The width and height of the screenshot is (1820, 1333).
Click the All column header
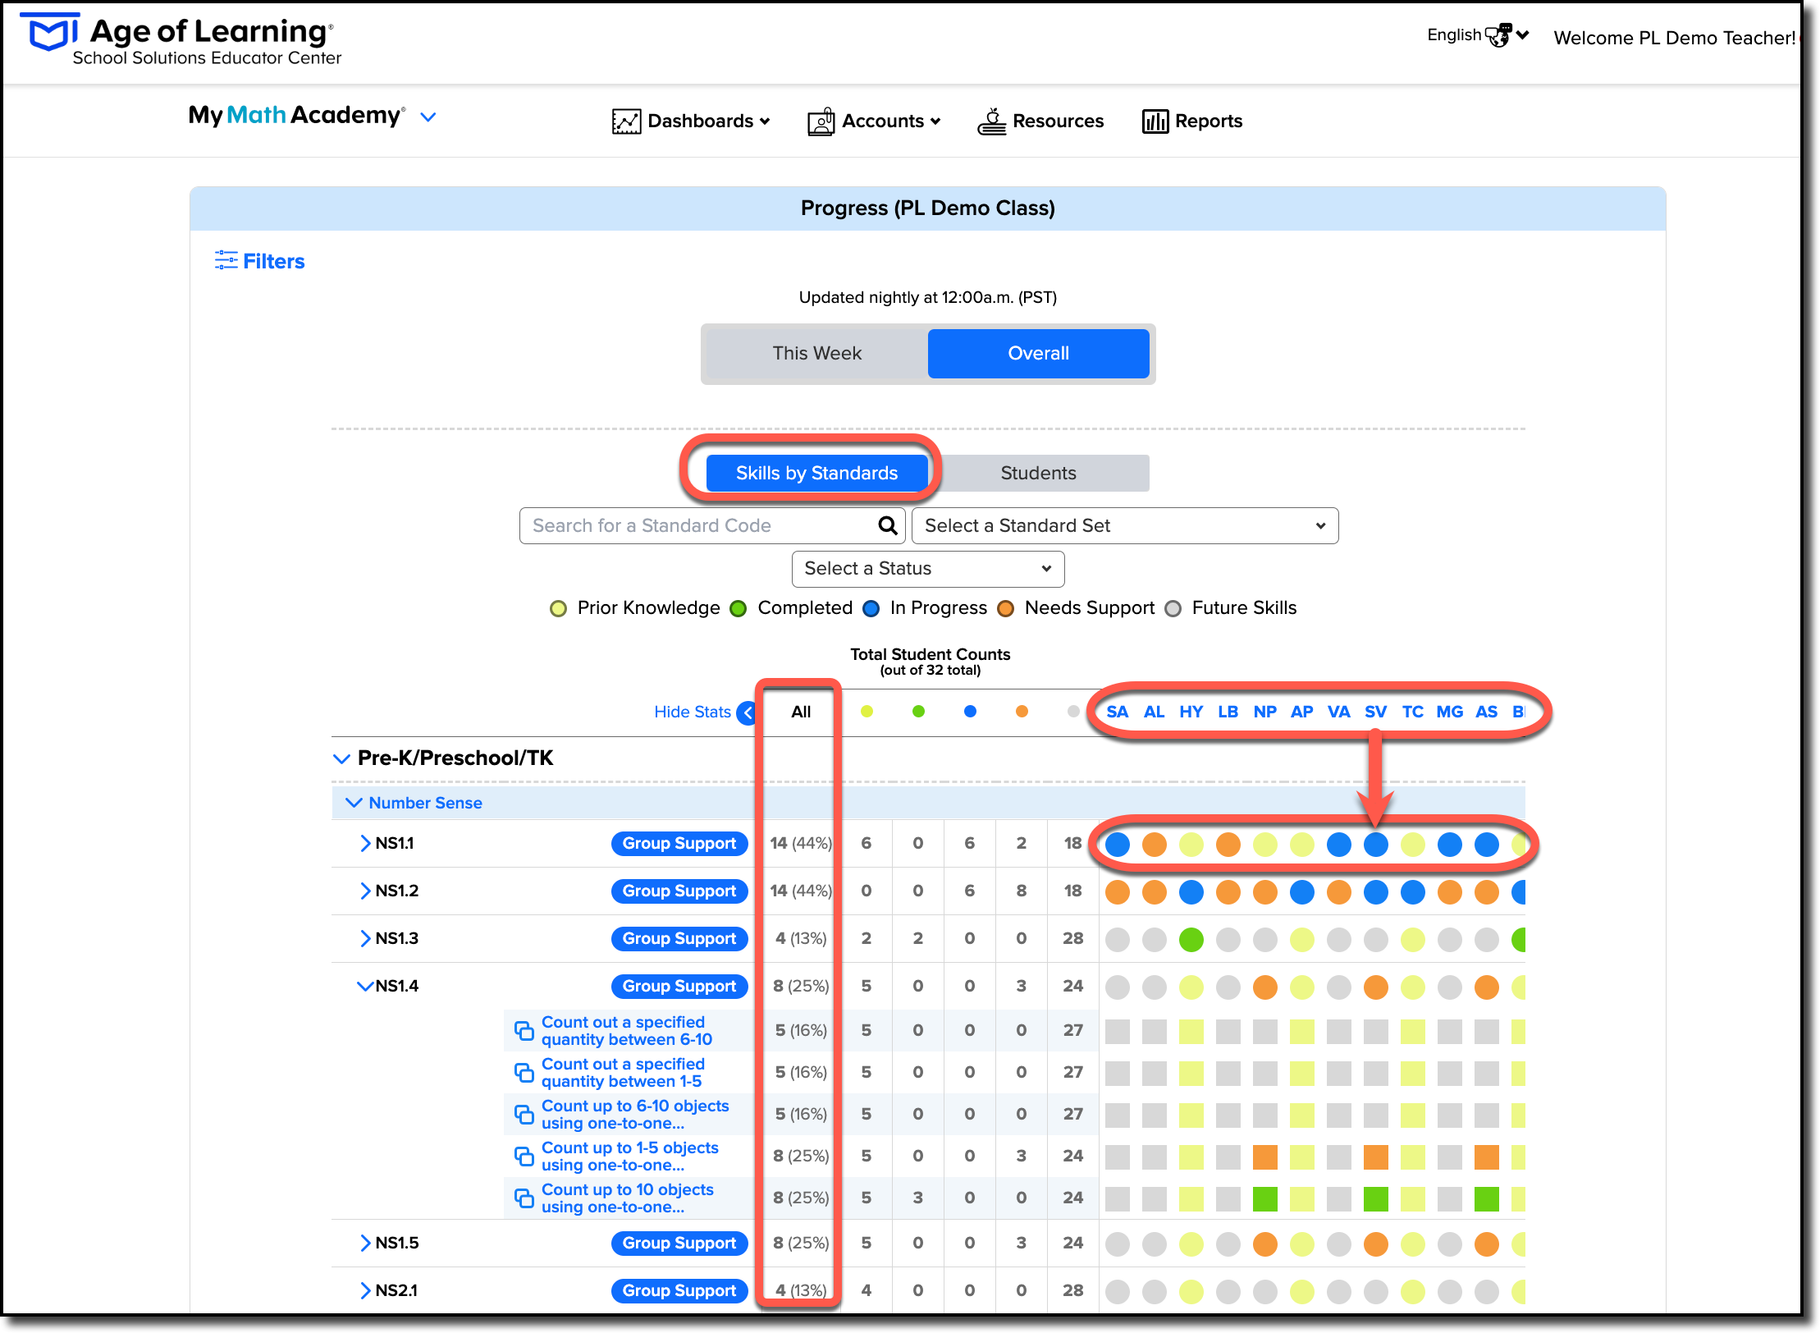[x=801, y=712]
